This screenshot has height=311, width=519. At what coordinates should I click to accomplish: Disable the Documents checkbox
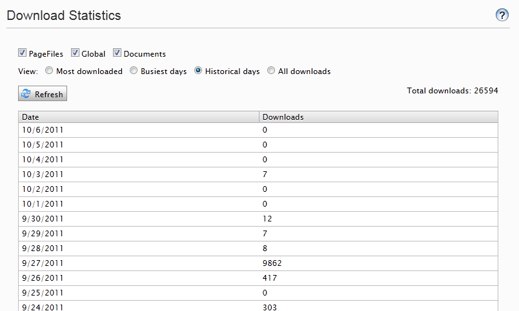click(117, 53)
